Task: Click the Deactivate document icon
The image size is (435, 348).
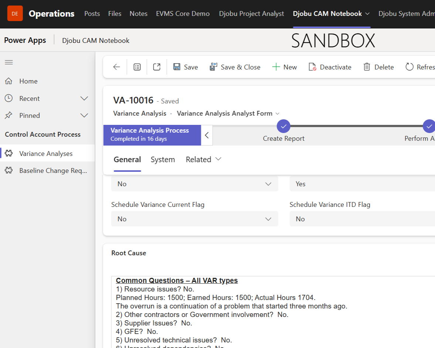Action: 312,67
